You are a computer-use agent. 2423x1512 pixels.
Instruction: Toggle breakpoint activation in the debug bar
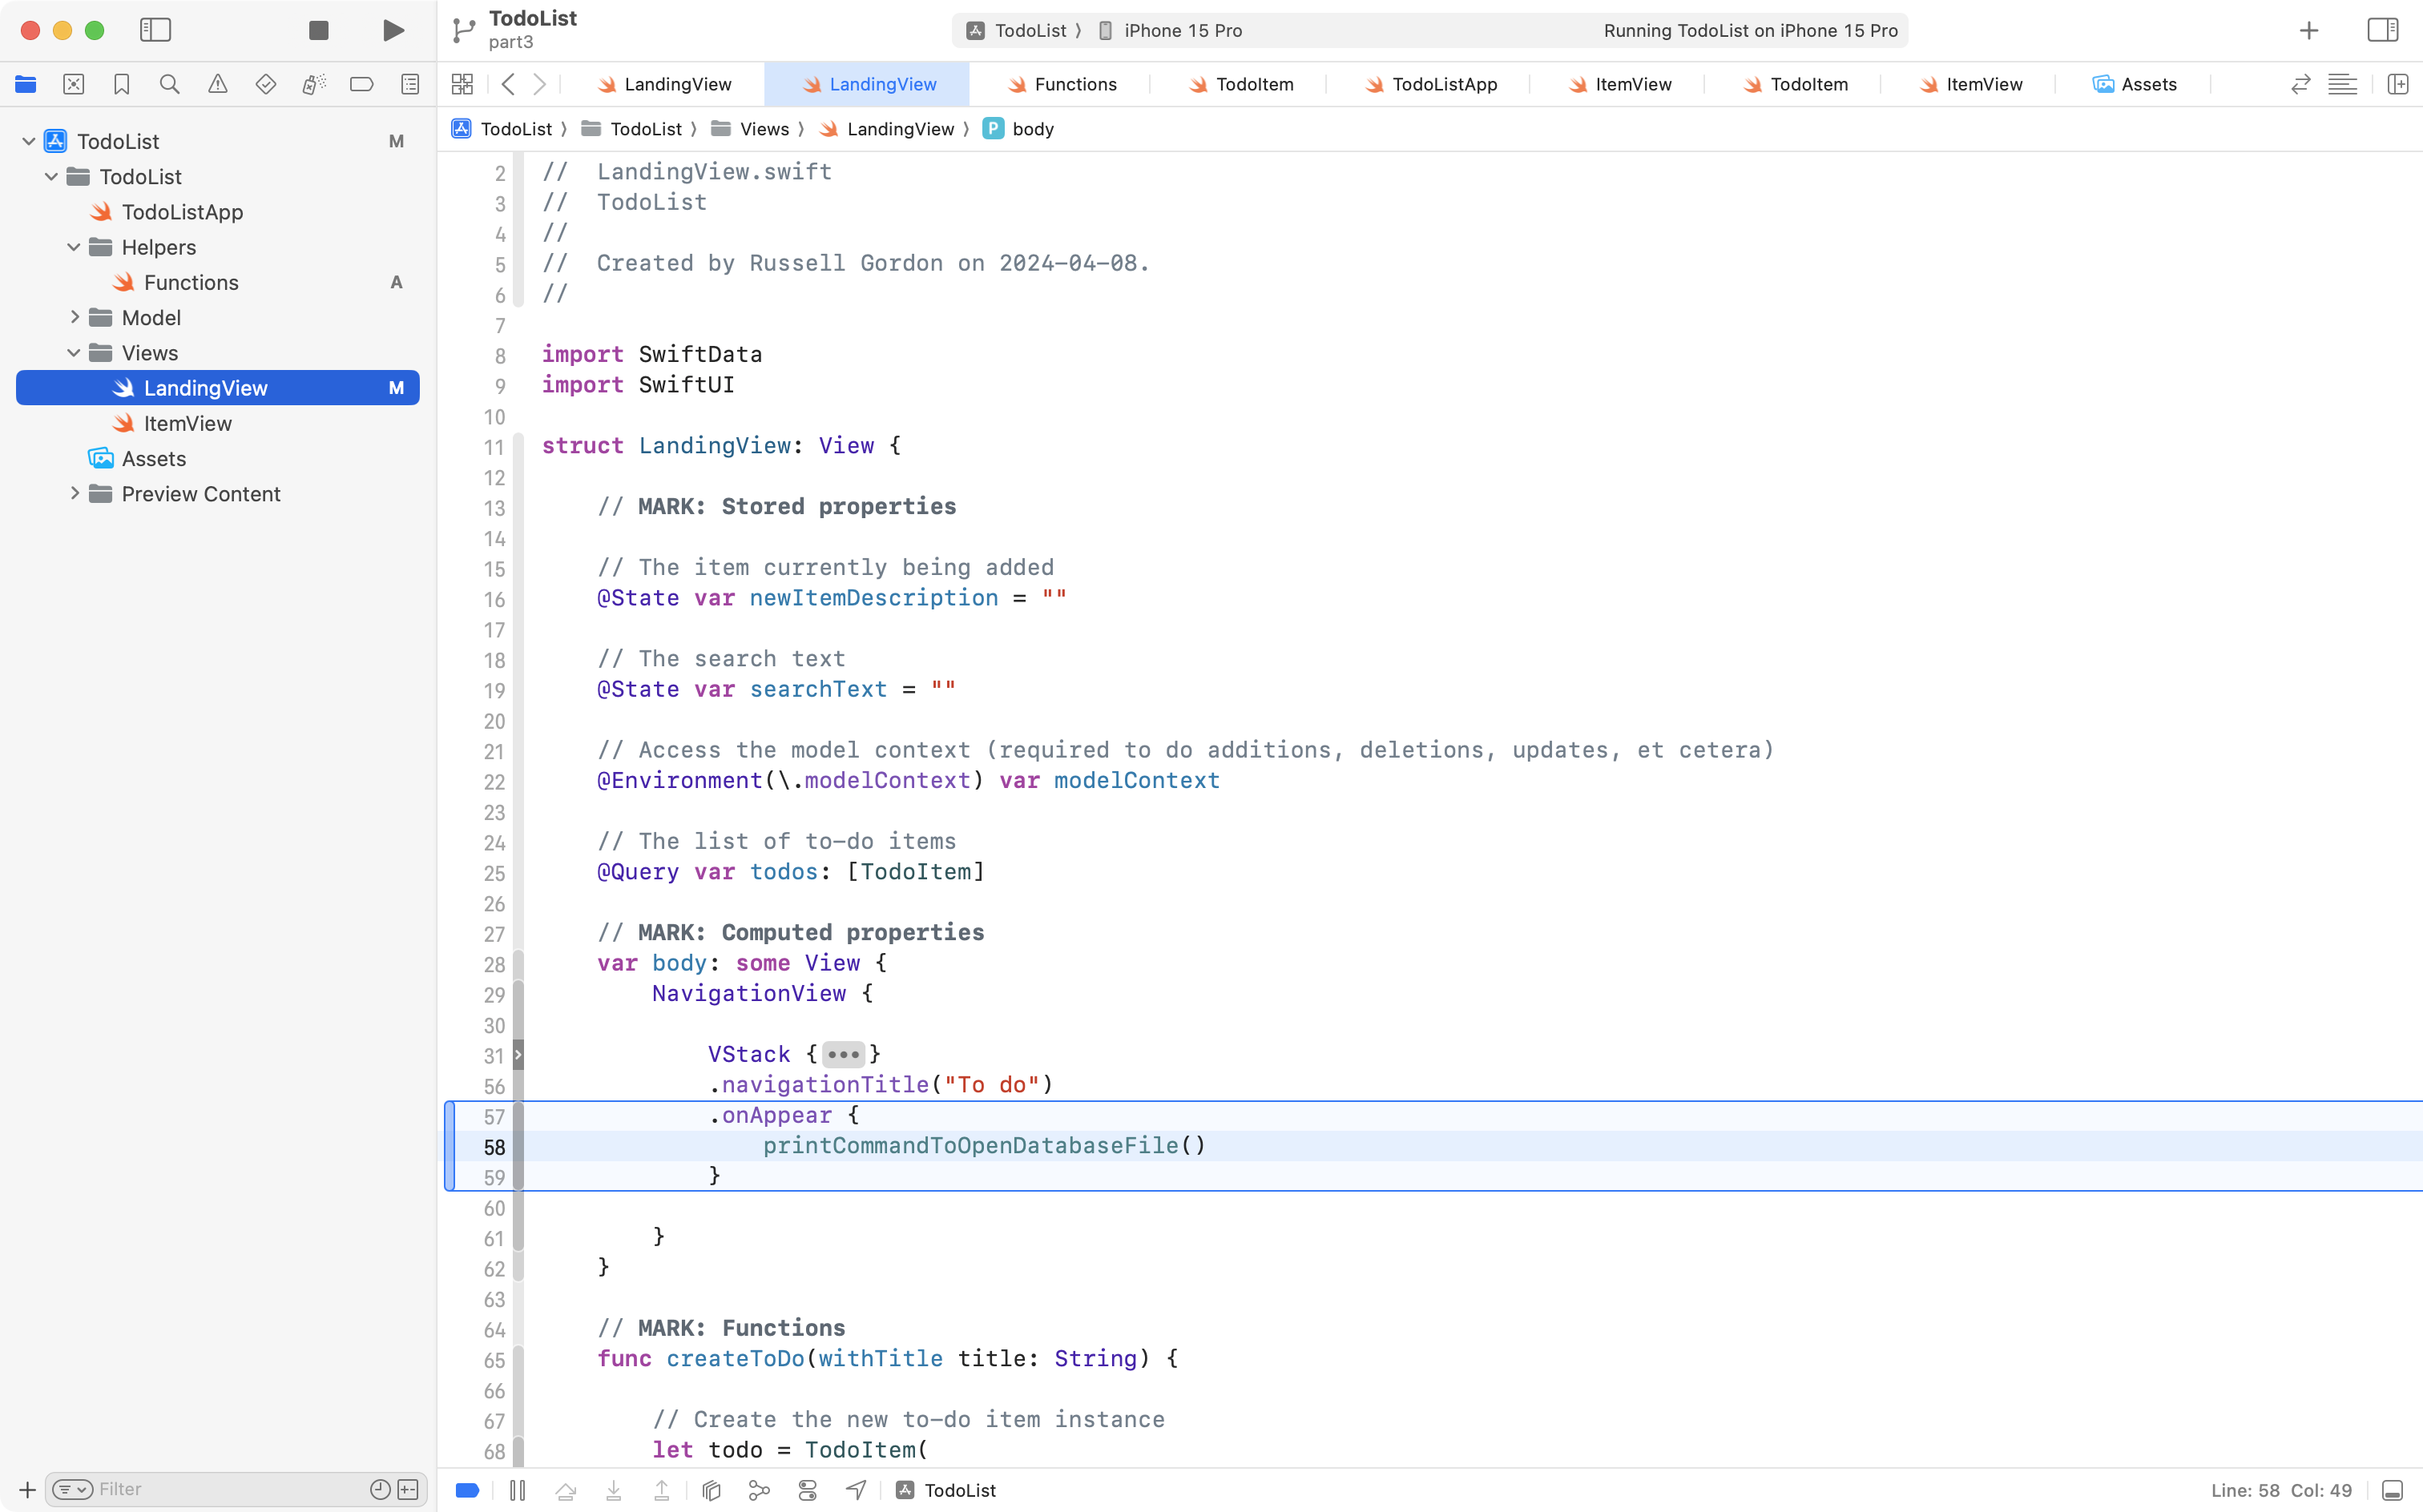pos(467,1489)
